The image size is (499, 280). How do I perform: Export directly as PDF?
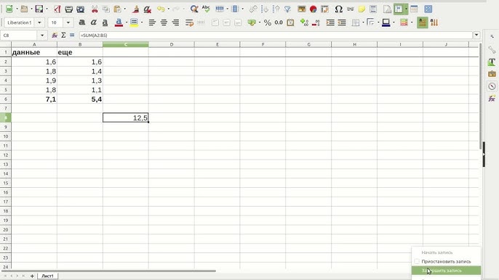pos(57,9)
